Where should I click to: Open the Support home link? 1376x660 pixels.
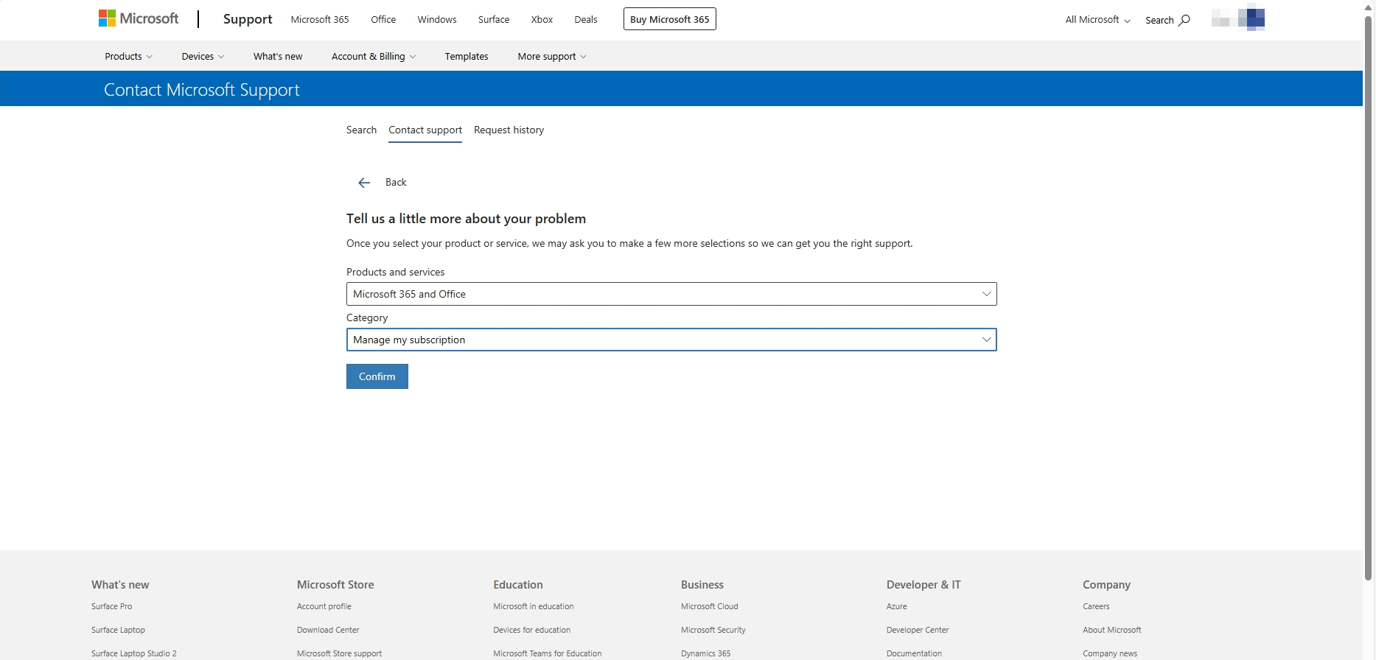tap(248, 19)
